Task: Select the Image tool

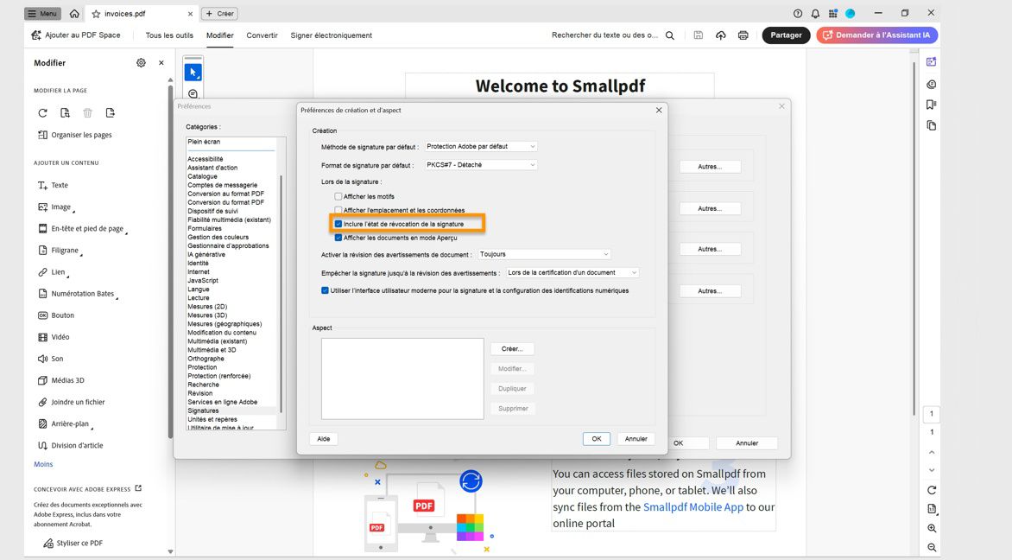Action: tap(55, 207)
